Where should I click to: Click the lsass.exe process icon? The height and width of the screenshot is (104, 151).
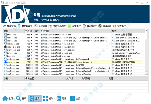(5, 53)
